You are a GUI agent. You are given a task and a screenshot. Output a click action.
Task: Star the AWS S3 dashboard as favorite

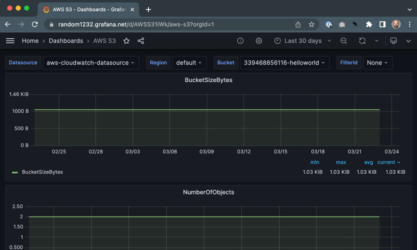click(126, 41)
